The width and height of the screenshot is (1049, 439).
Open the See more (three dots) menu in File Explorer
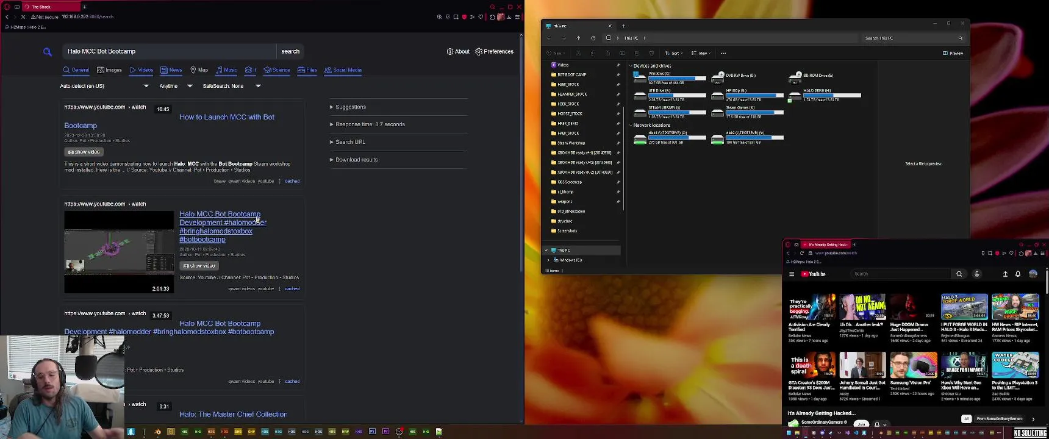point(723,53)
